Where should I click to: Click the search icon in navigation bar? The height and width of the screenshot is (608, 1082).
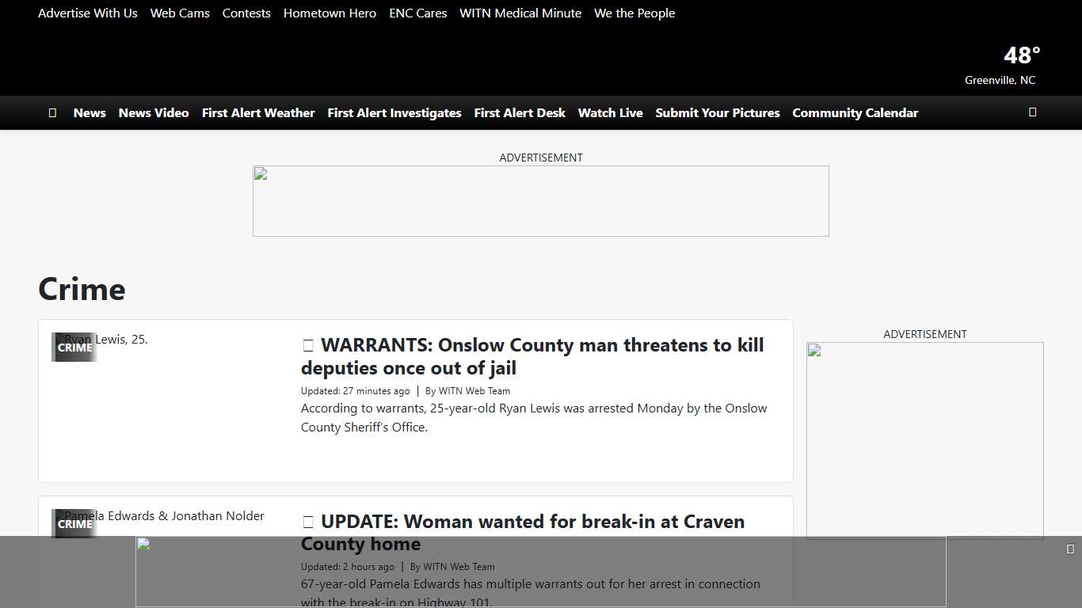(x=1032, y=112)
